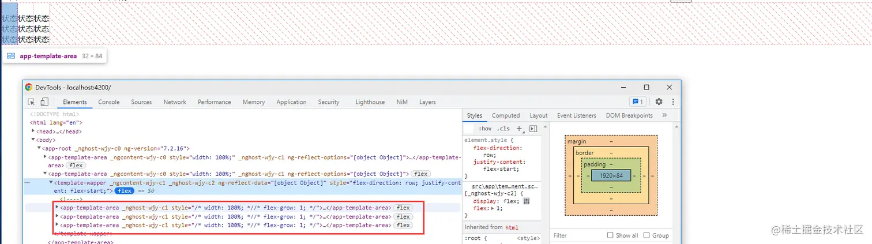Click the computed styles Filter field

578,235
